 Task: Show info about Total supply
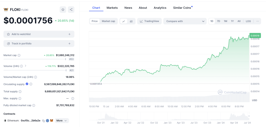pos(20,92)
